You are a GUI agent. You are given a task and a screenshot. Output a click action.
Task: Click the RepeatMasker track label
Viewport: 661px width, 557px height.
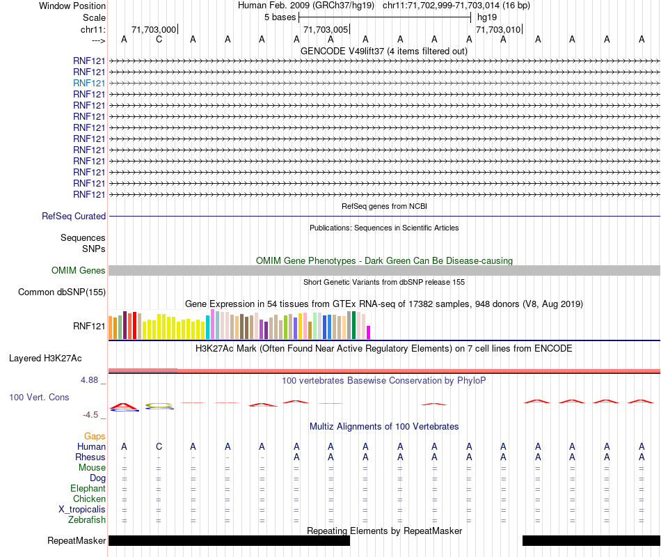[77, 540]
